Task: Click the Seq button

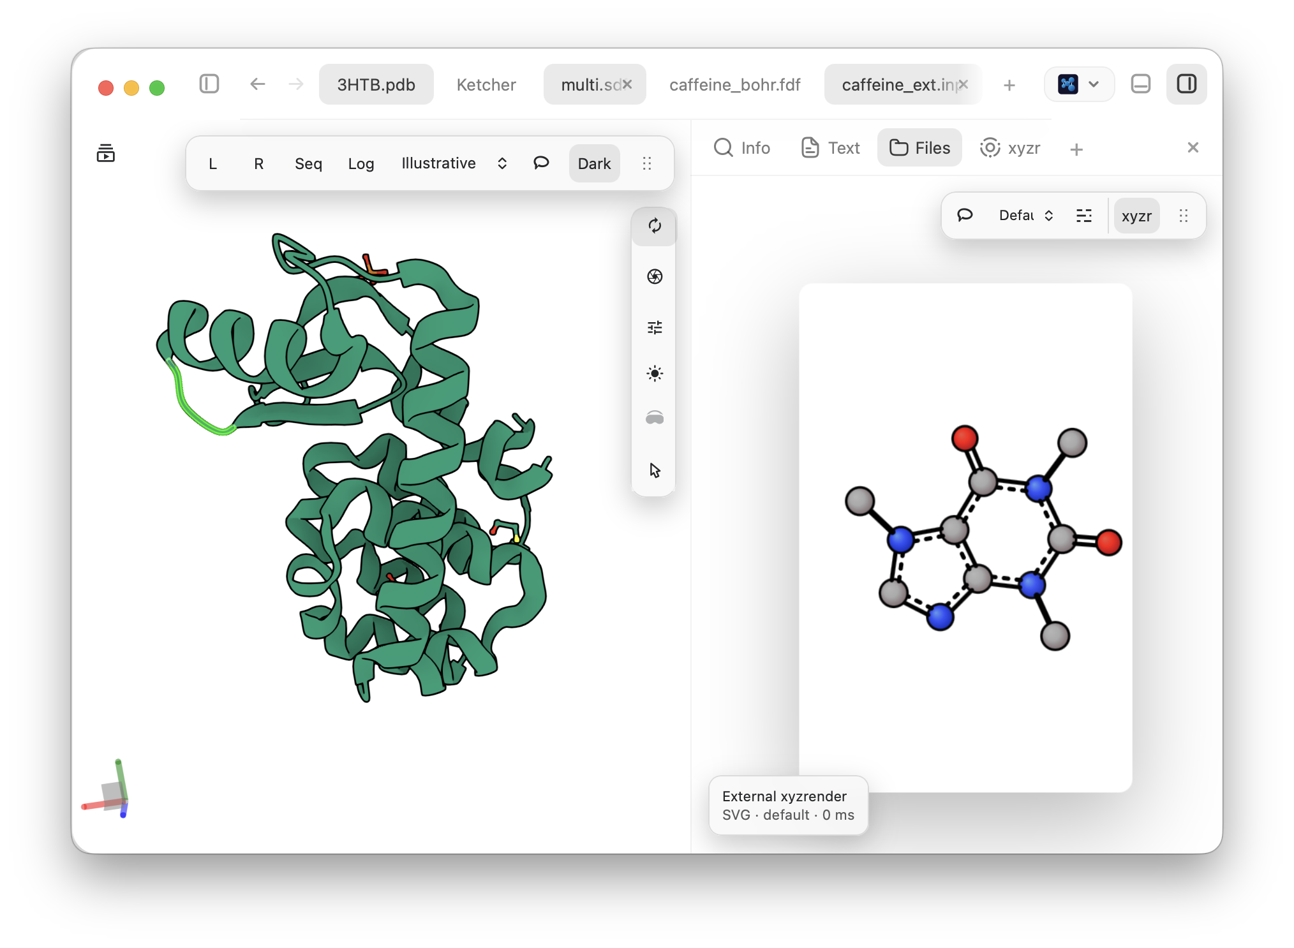Action: (x=308, y=164)
